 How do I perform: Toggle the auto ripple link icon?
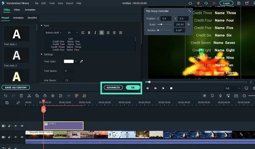(x=18, y=103)
